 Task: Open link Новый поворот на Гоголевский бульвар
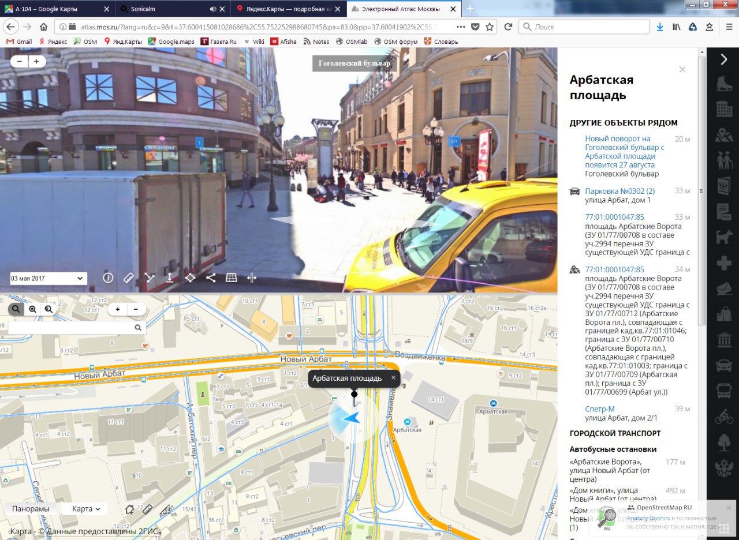click(x=625, y=152)
